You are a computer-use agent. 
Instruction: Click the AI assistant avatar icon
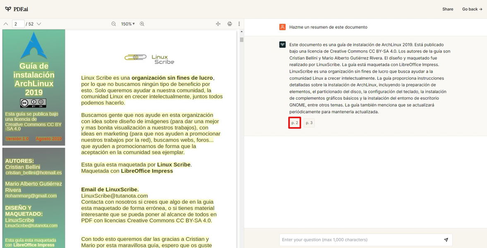pos(283,45)
